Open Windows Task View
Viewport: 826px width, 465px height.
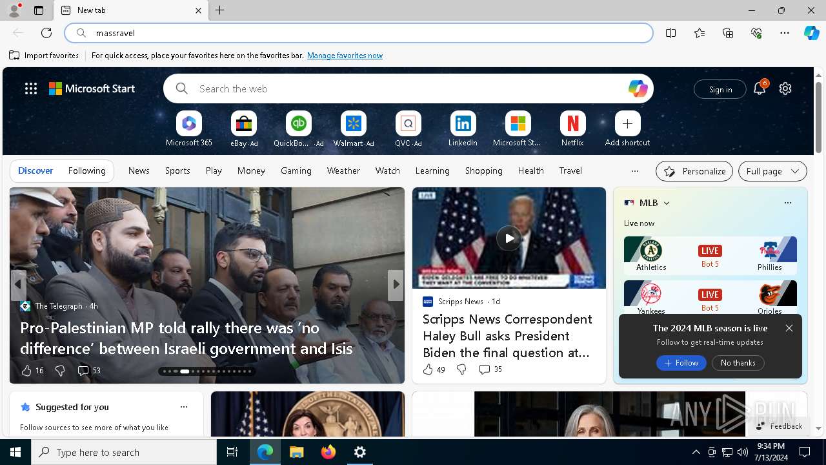[x=232, y=452]
